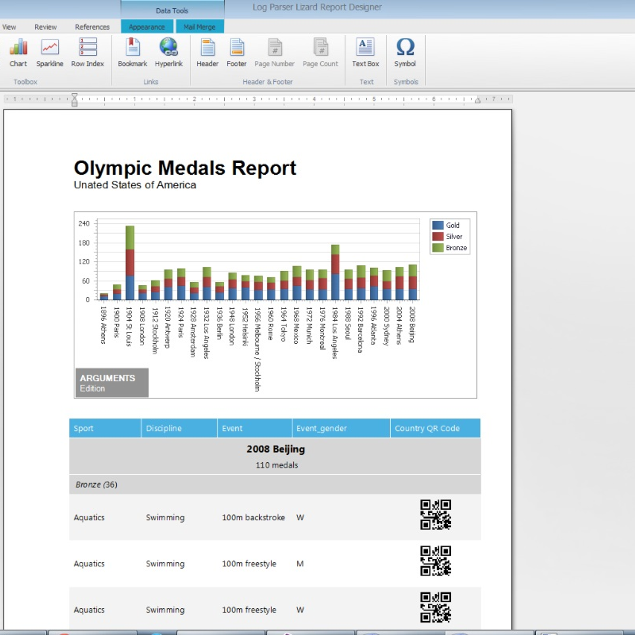Click the Unated States of America subtitle

[135, 185]
